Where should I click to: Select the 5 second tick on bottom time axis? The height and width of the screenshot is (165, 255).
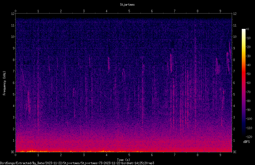pyautogui.click(x=129, y=155)
